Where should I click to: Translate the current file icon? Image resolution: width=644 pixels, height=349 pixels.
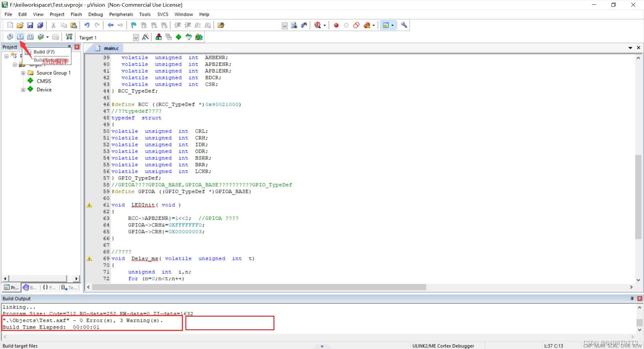tap(10, 37)
